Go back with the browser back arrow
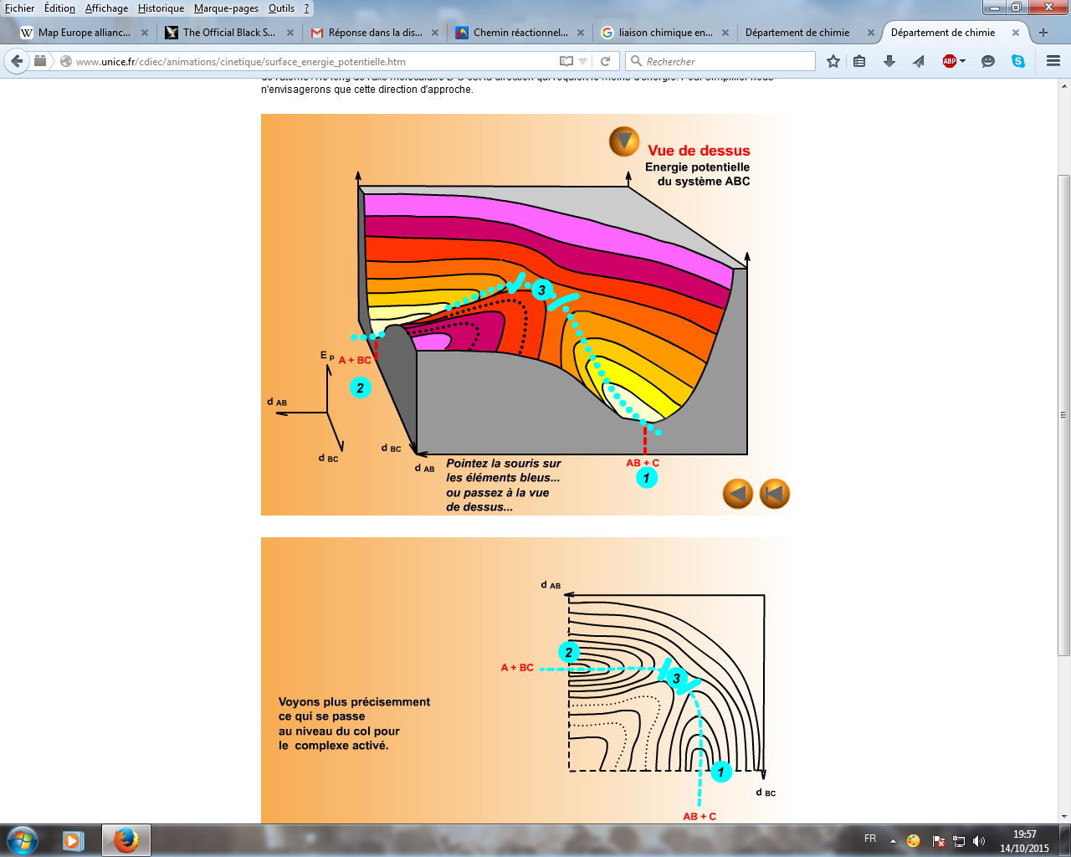This screenshot has width=1071, height=857. tap(17, 61)
